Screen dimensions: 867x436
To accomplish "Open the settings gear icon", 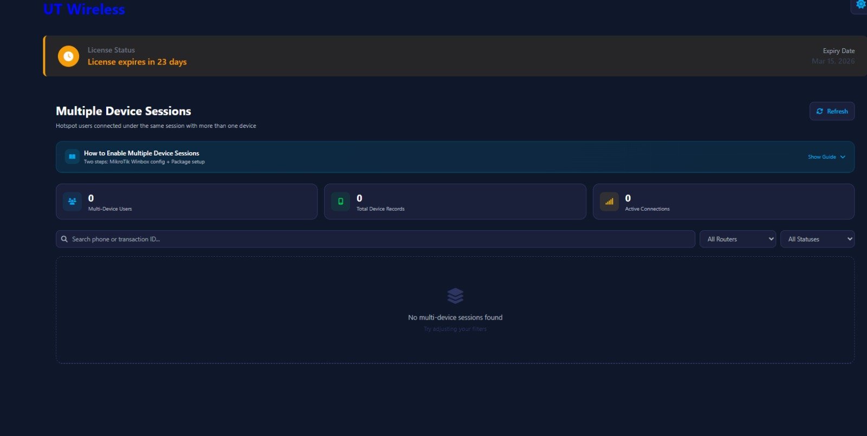I will click(x=860, y=5).
